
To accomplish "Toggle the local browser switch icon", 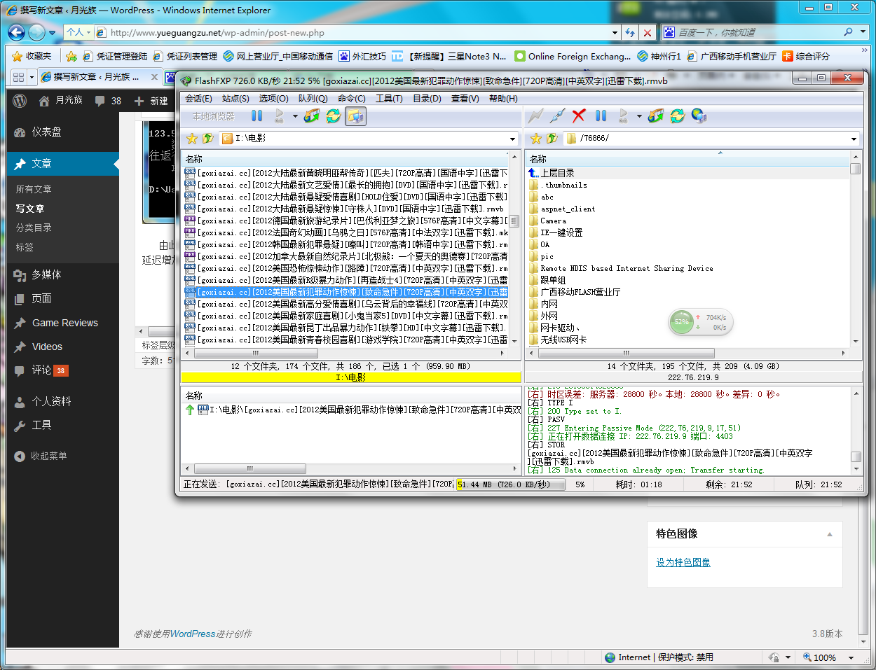I will (x=355, y=116).
